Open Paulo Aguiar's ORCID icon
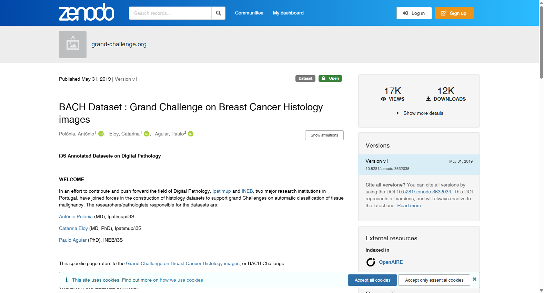The height and width of the screenshot is (293, 544). pyautogui.click(x=191, y=134)
